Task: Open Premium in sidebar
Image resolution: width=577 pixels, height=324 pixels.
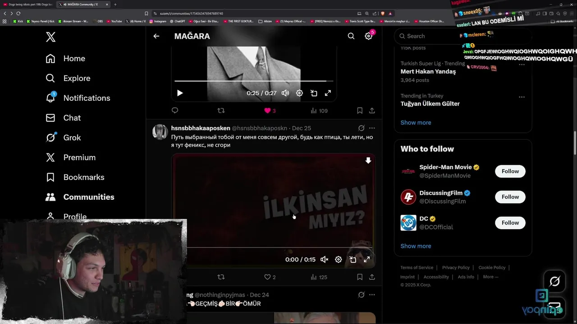Action: click(71, 157)
